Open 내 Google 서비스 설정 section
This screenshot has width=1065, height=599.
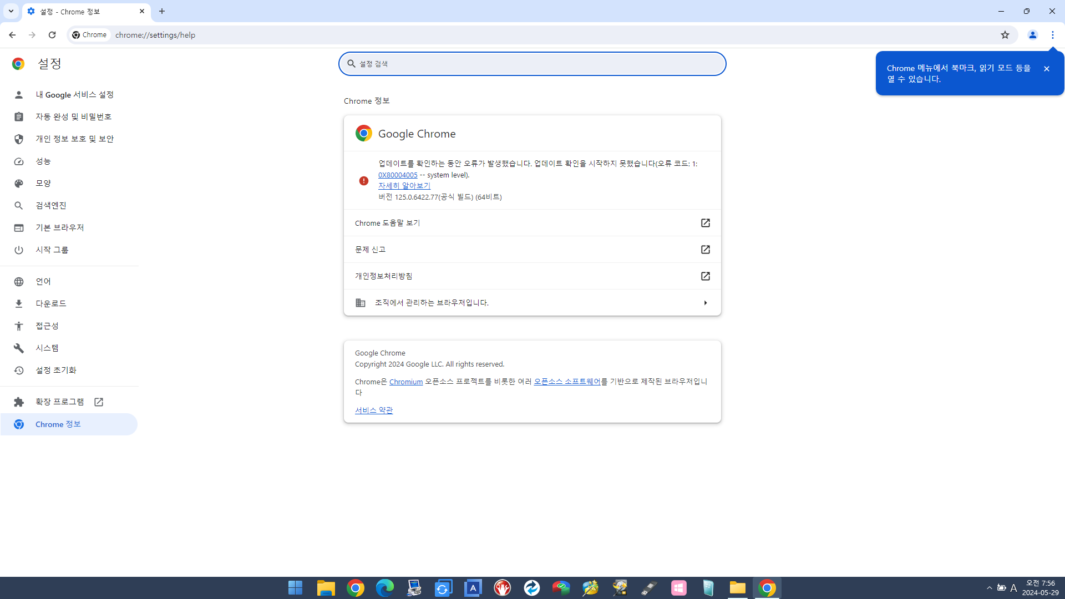[x=69, y=95]
